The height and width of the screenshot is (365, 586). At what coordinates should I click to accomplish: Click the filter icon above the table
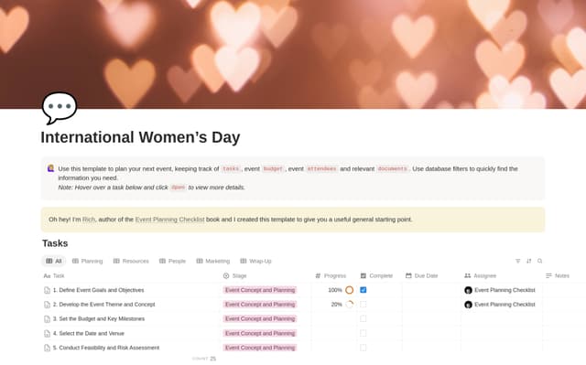coord(517,262)
